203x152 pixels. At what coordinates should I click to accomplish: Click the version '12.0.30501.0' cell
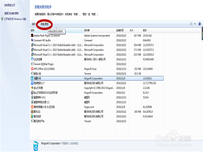tap(149, 54)
